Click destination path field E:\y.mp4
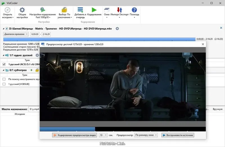Image resolution: width=225 pixels, height=147 pixels. click(34, 109)
